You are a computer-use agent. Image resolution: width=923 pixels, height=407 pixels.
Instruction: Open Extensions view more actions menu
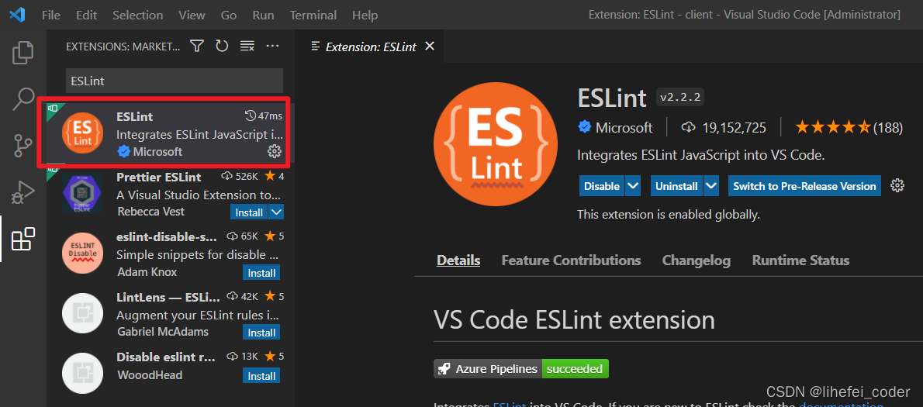point(272,46)
